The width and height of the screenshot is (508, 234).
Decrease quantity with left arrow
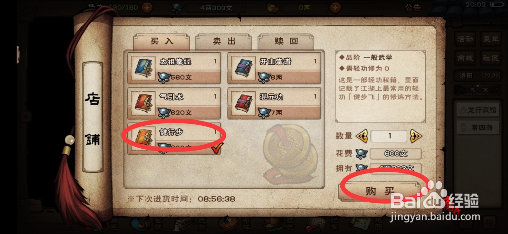click(x=362, y=136)
